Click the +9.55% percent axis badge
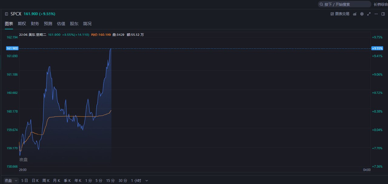 click(x=377, y=48)
